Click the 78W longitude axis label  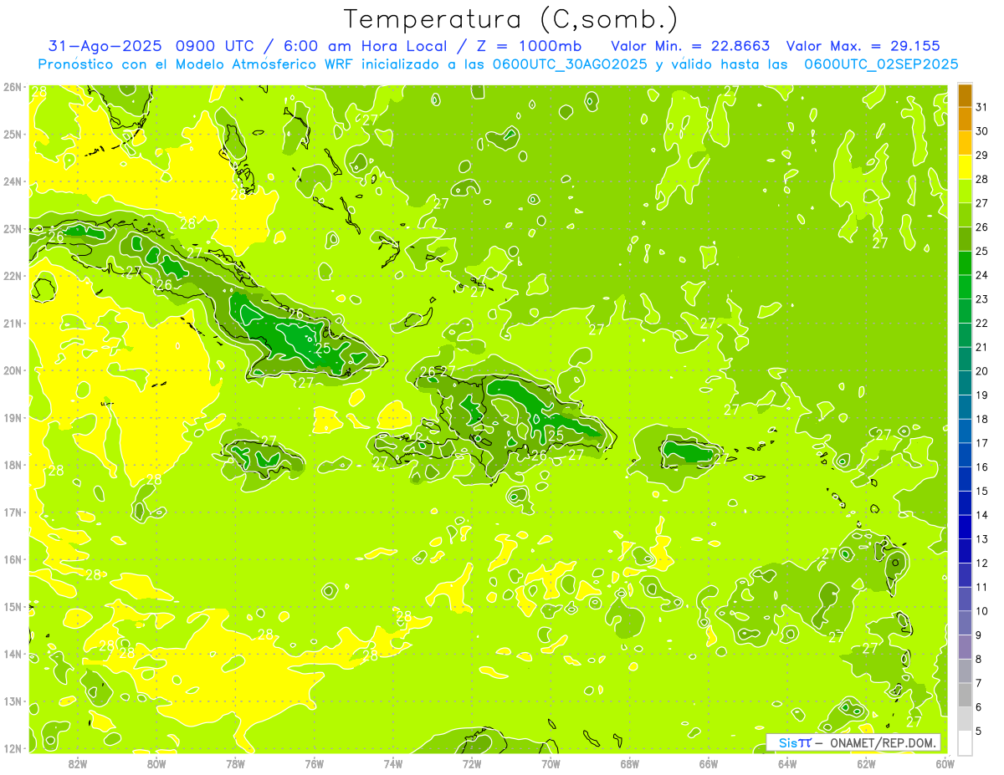click(235, 763)
